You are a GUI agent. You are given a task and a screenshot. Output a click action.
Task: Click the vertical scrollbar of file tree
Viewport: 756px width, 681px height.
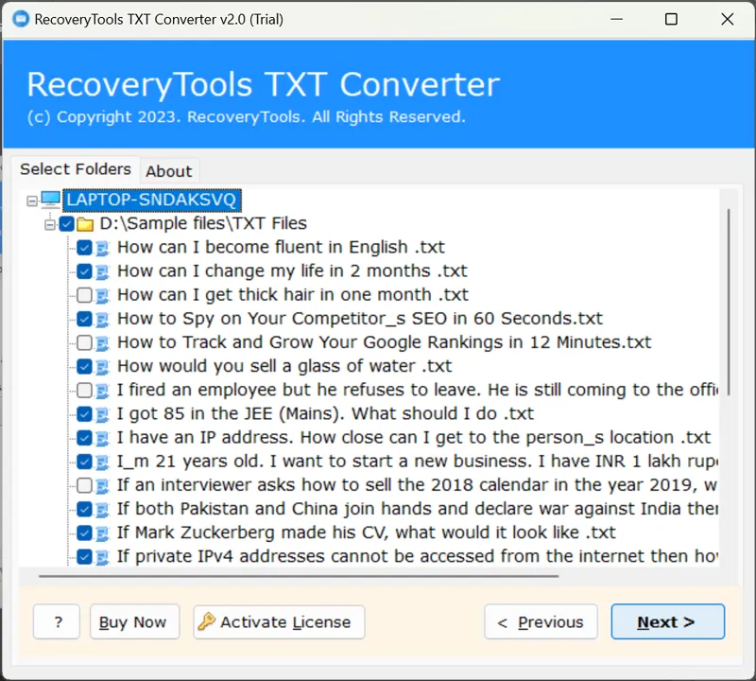point(729,303)
